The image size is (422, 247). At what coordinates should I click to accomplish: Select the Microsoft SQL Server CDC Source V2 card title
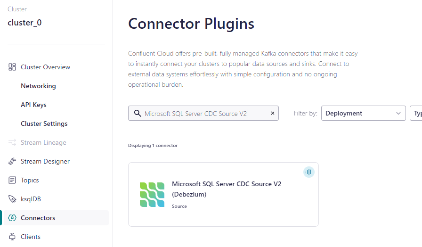tap(227, 189)
